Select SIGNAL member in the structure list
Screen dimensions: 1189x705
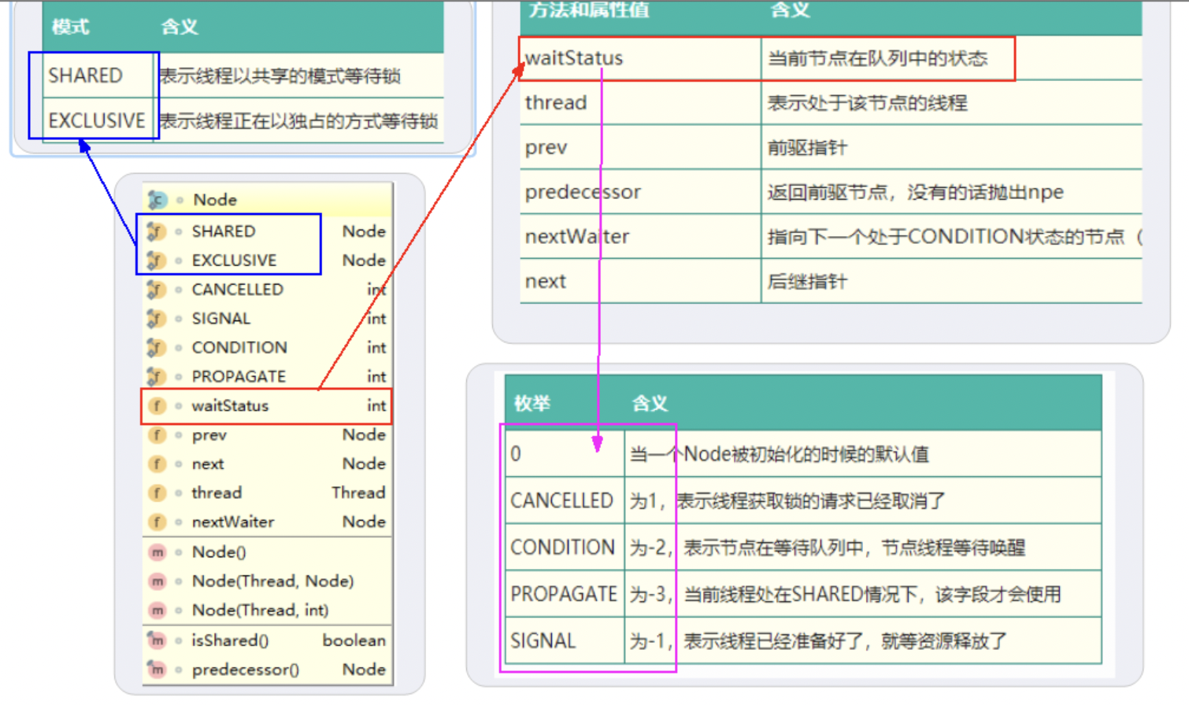click(268, 319)
